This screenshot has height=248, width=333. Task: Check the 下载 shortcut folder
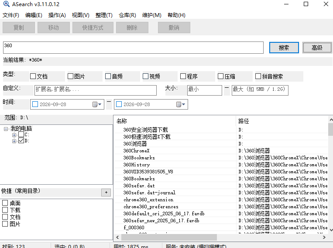[x=5, y=210]
